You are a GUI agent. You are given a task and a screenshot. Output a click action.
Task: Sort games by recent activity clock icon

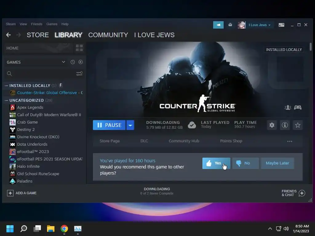(x=73, y=62)
